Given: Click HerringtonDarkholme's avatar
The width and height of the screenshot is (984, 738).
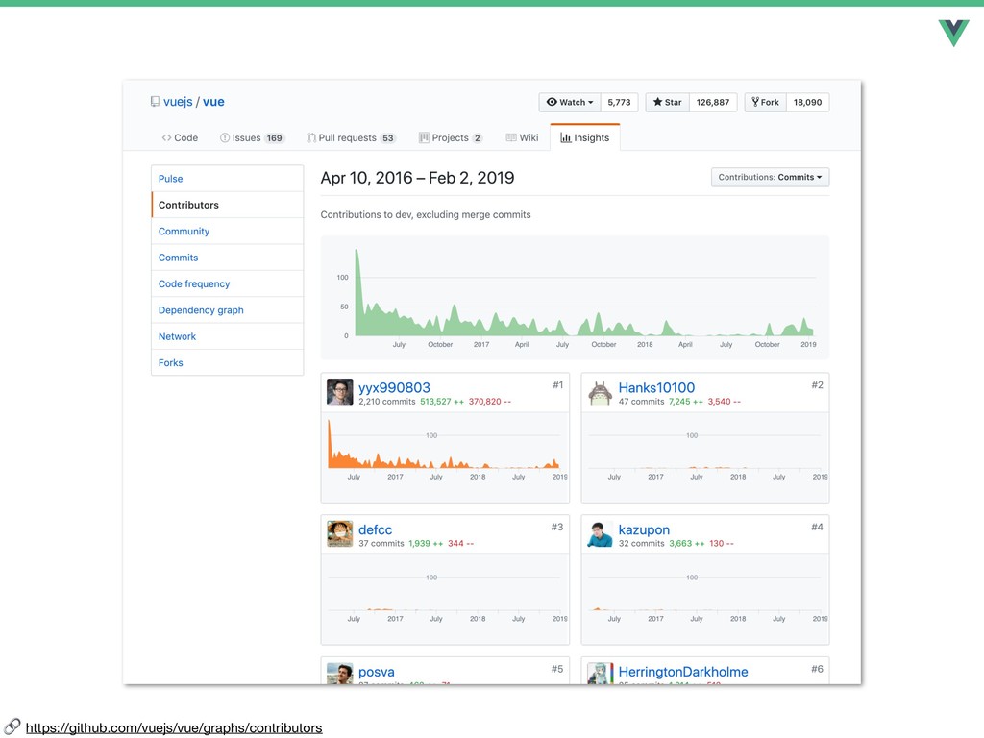Looking at the screenshot, I should point(600,674).
